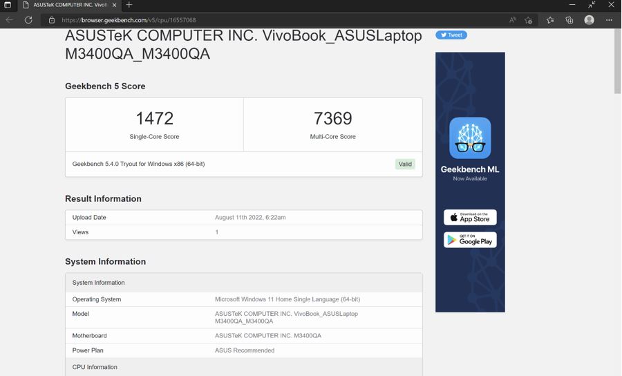Add this page to favorites

pyautogui.click(x=529, y=20)
